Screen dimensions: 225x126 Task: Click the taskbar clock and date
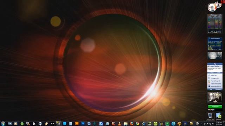(x=219, y=124)
